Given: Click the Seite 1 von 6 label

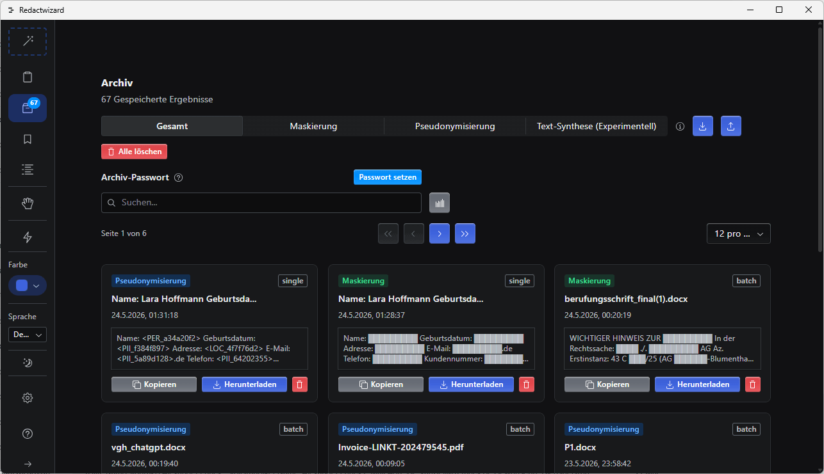Looking at the screenshot, I should point(124,233).
